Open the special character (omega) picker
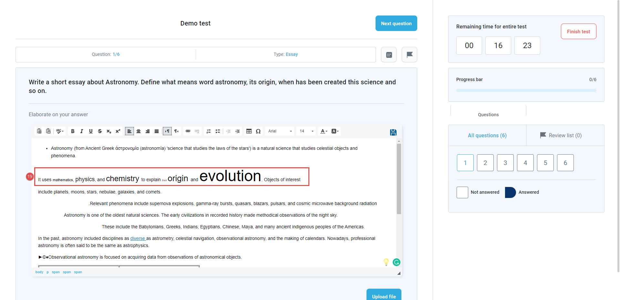The height and width of the screenshot is (300, 620). pos(258,131)
